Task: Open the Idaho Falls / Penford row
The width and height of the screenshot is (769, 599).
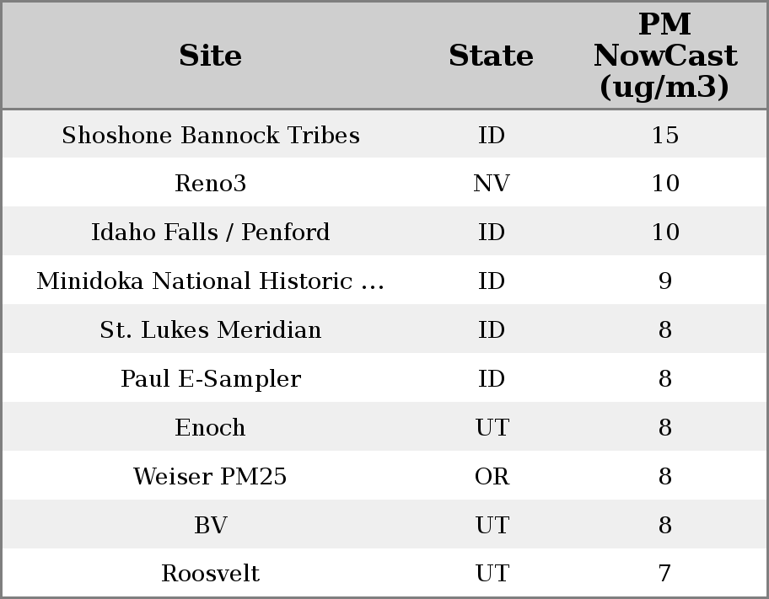Action: [210, 233]
